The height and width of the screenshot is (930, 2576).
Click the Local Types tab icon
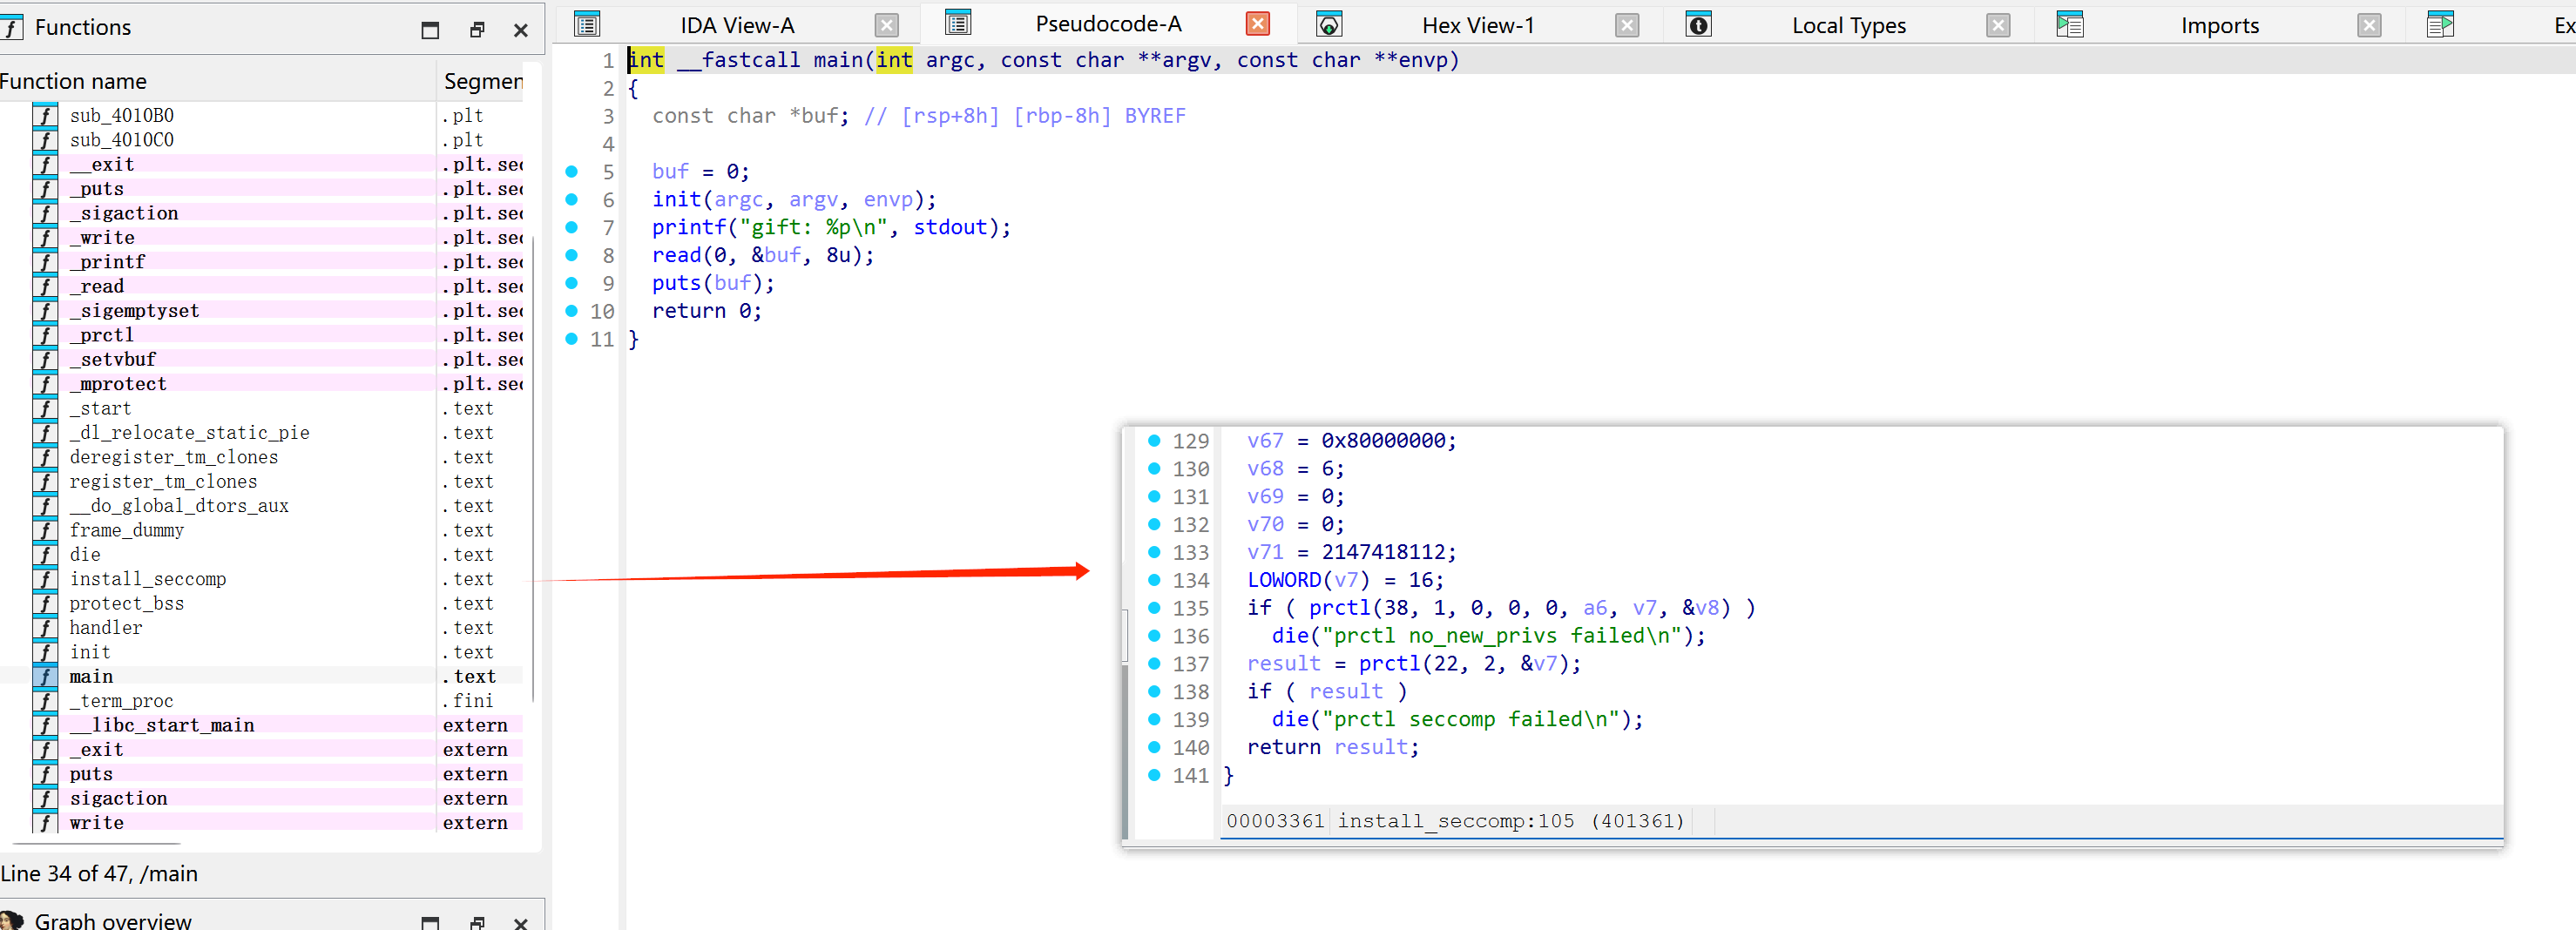(1699, 25)
